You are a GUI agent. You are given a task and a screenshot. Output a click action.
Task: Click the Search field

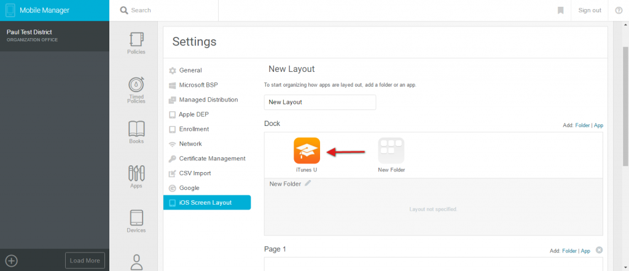(x=163, y=10)
